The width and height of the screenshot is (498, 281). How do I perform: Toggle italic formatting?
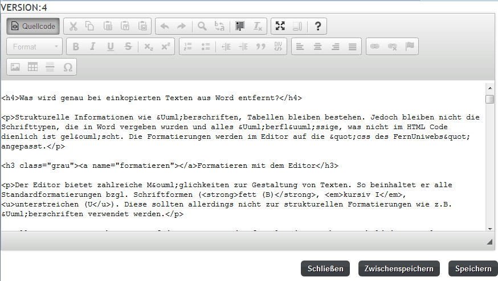coord(93,47)
